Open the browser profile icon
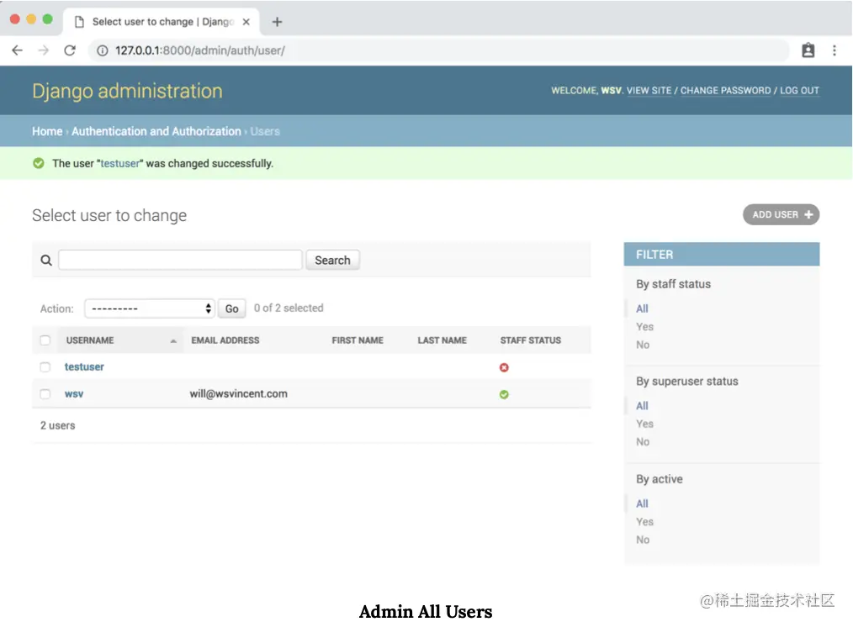853x627 pixels. [x=808, y=50]
